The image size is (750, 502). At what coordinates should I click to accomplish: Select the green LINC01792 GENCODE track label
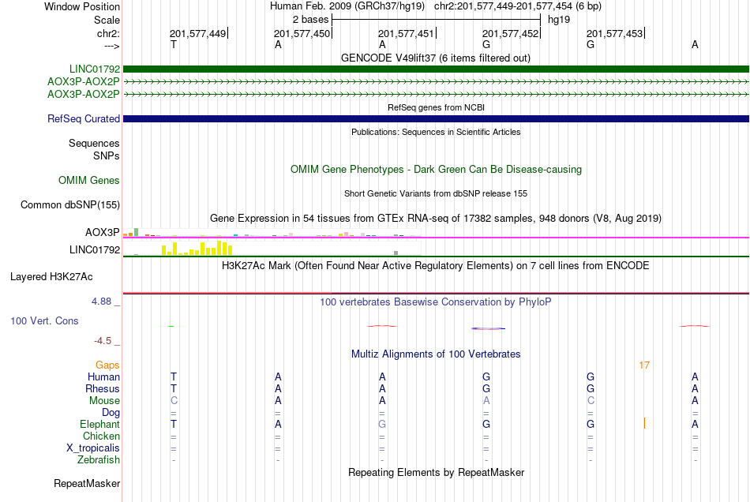[94, 69]
